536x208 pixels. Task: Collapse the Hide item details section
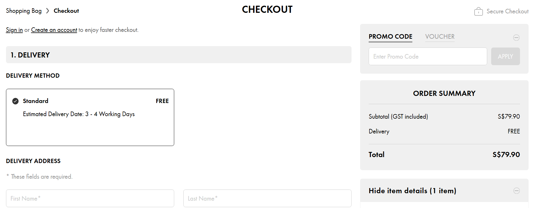coord(412,191)
